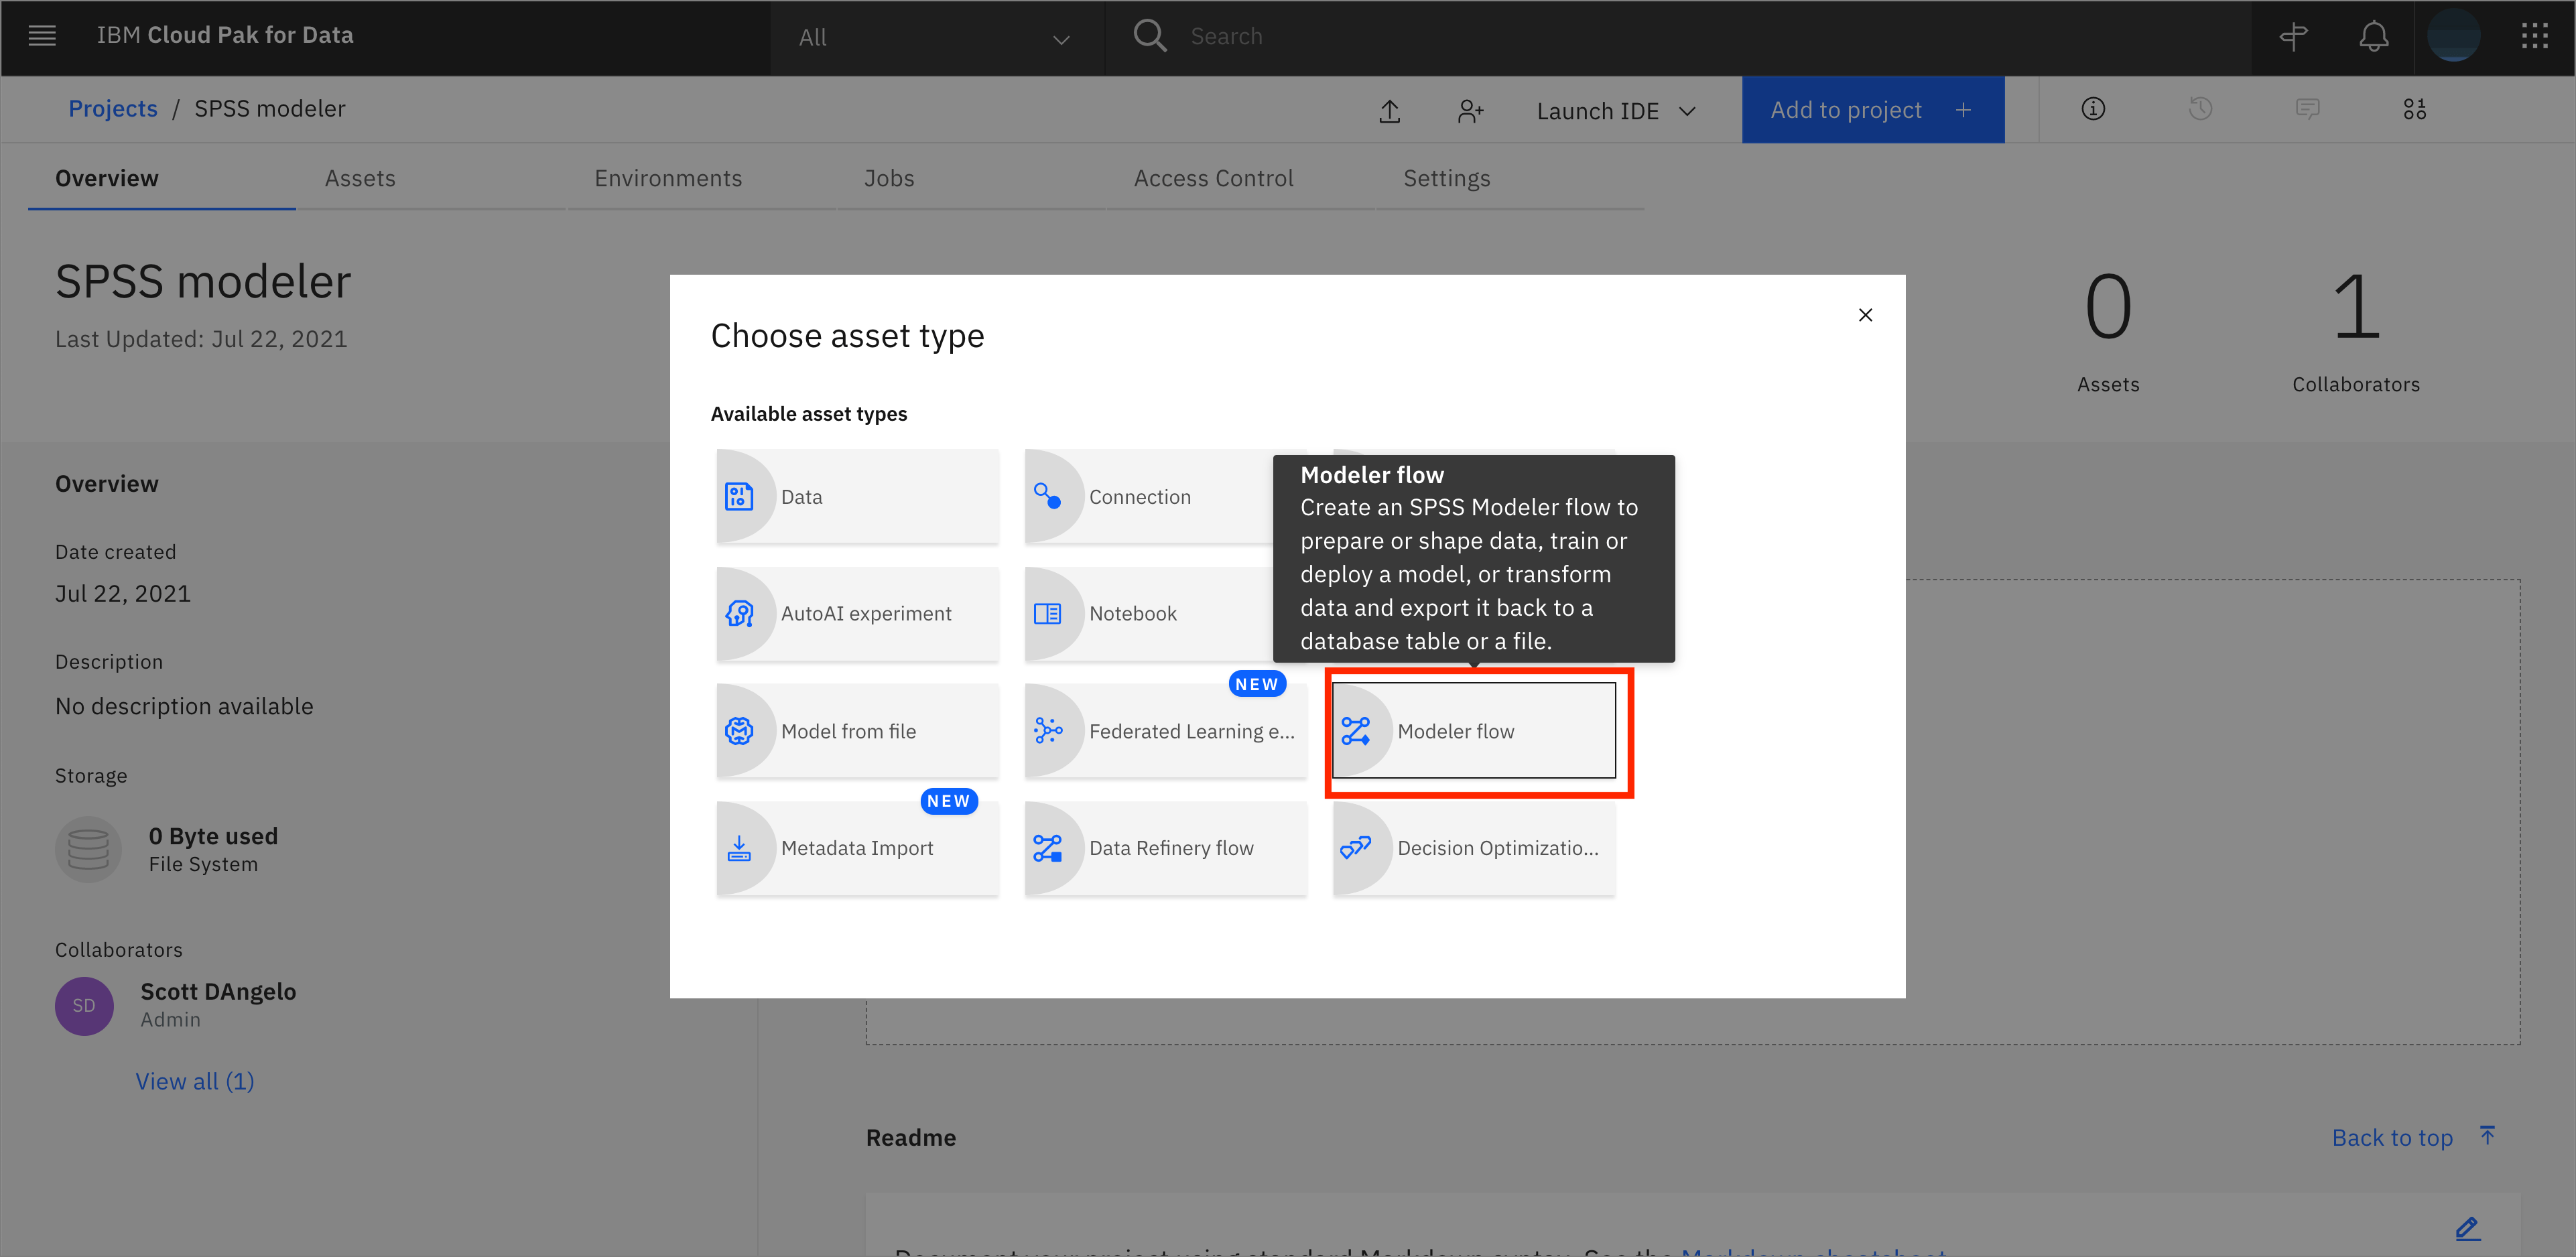Close the Choose asset type dialog

point(1865,315)
